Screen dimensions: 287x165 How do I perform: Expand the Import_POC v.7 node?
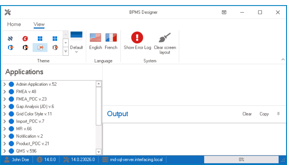point(5,121)
